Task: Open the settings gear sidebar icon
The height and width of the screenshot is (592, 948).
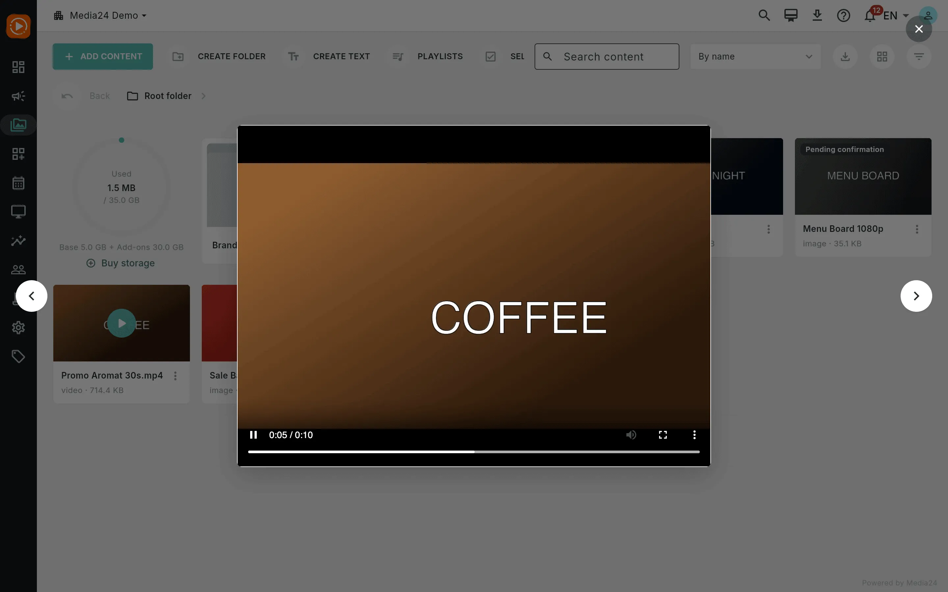Action: coord(18,327)
